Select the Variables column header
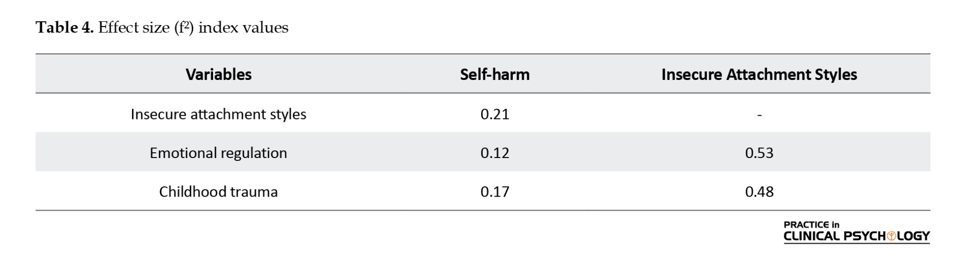964x264 pixels. coord(218,74)
